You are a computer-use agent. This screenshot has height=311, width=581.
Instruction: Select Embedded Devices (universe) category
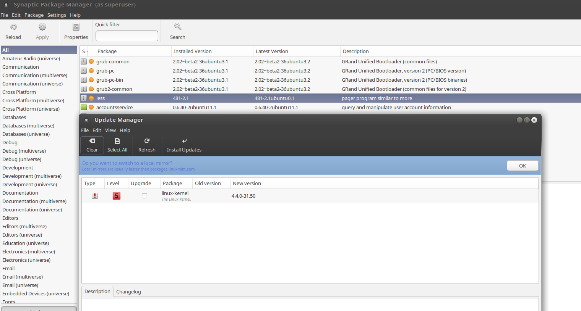point(39,293)
